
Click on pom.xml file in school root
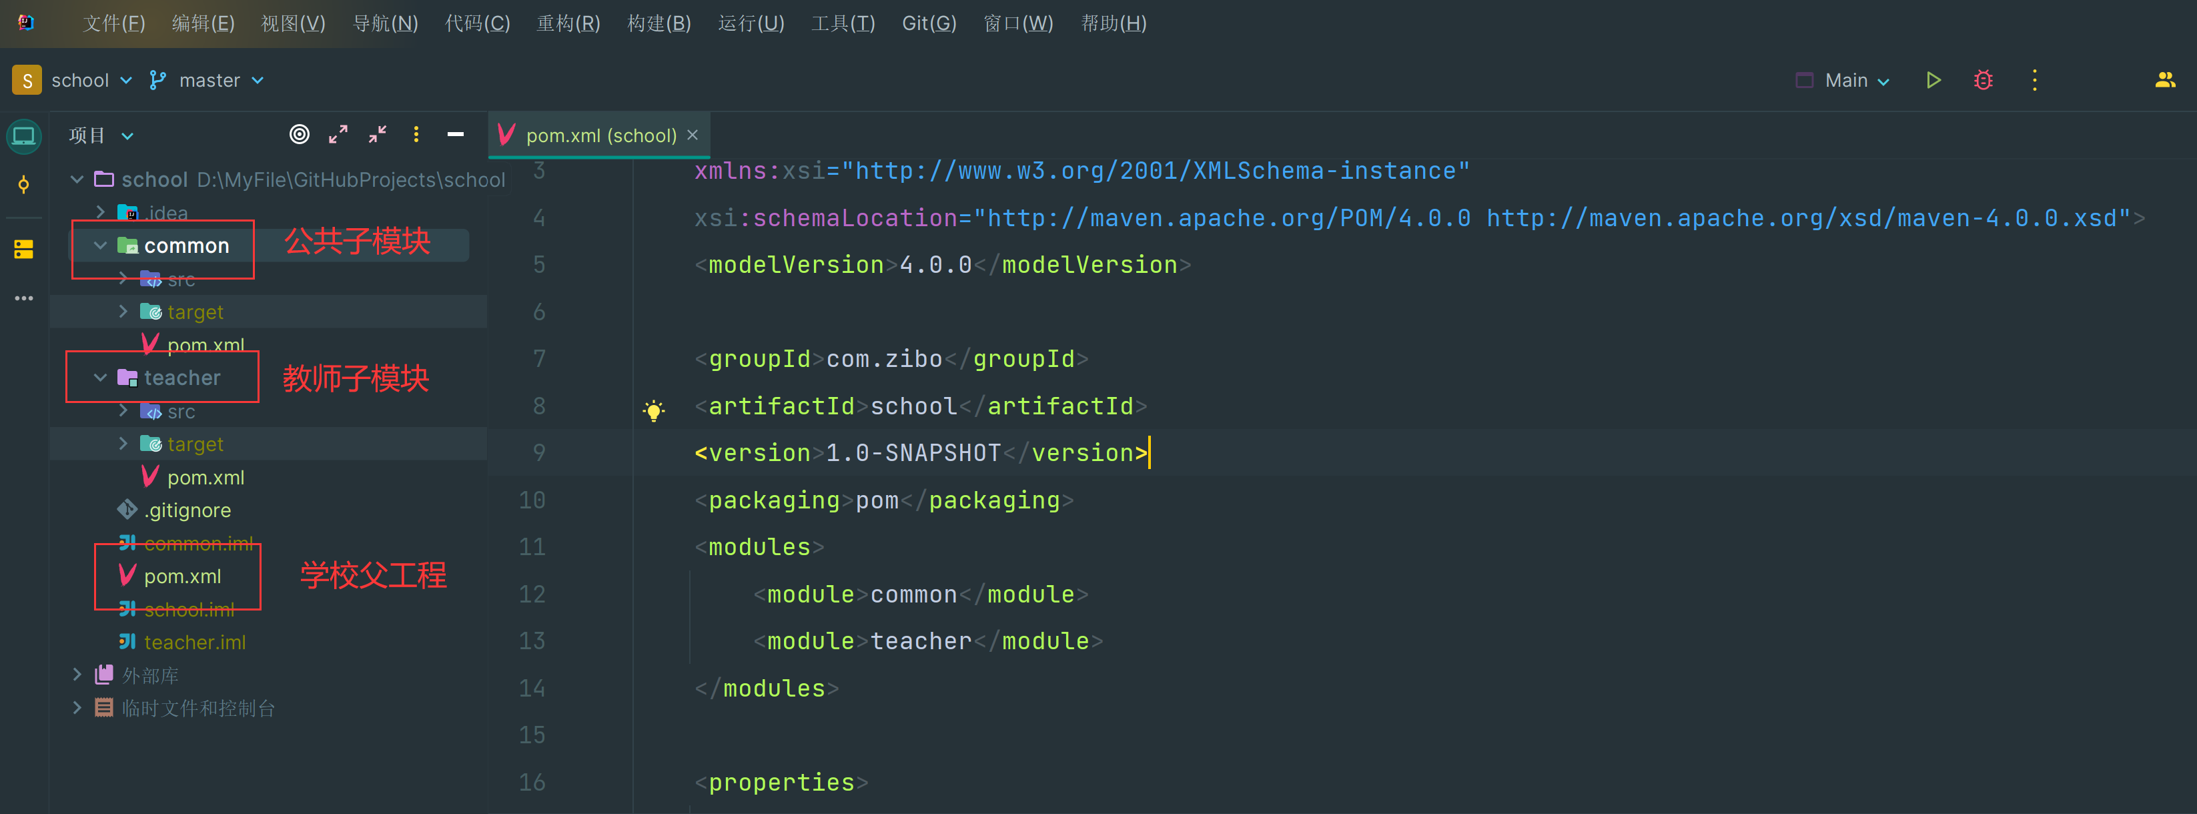(x=179, y=576)
